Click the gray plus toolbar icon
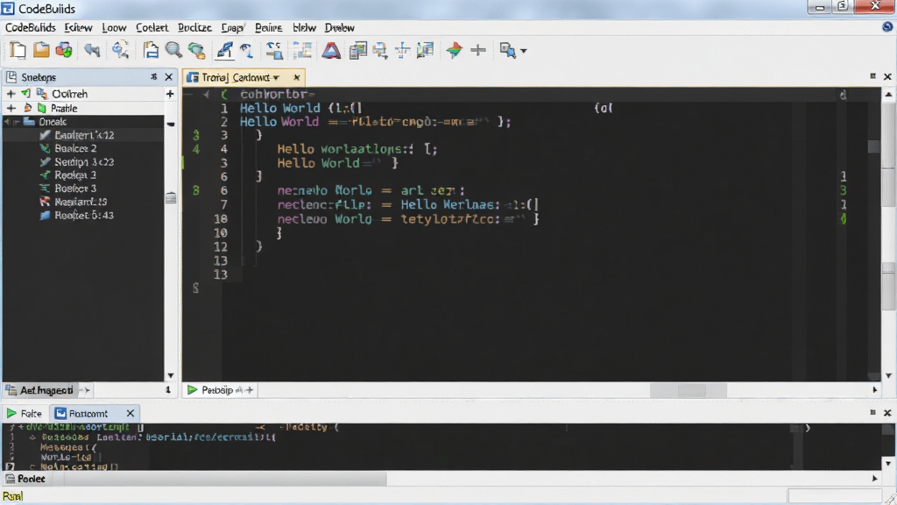The image size is (897, 505). point(477,50)
